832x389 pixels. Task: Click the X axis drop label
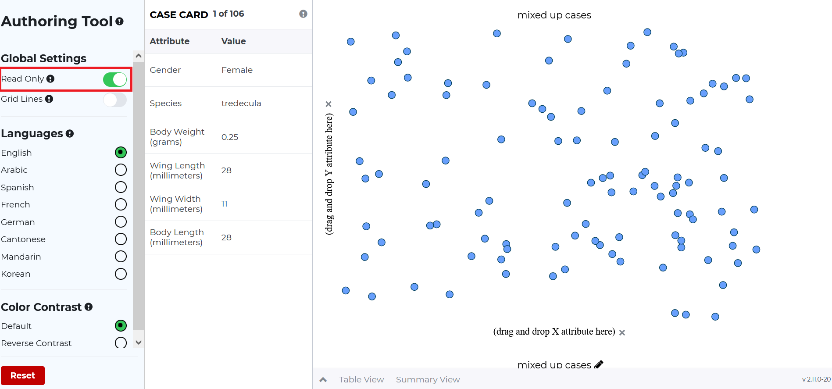tap(554, 332)
